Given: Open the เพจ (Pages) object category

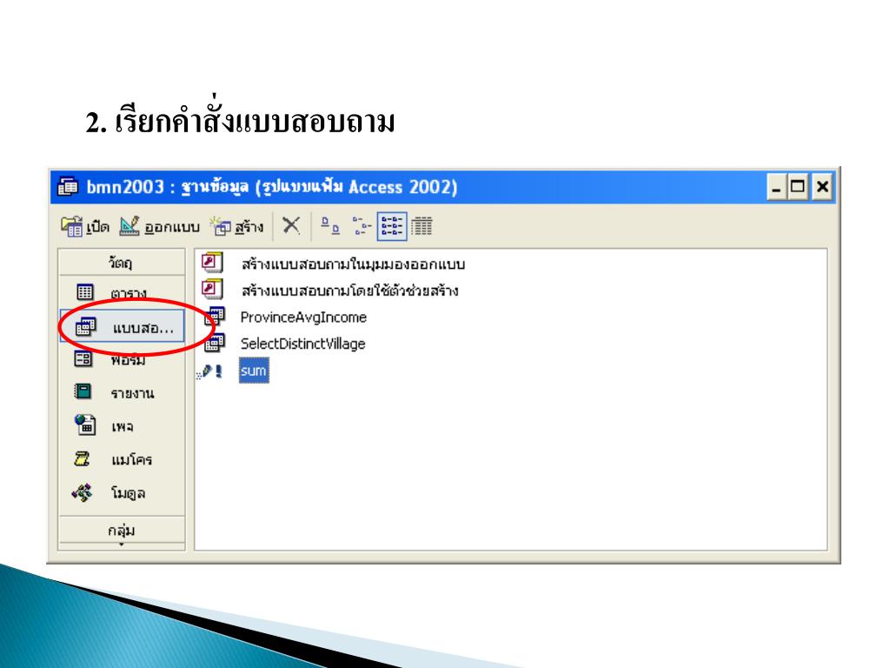Looking at the screenshot, I should pos(122,425).
